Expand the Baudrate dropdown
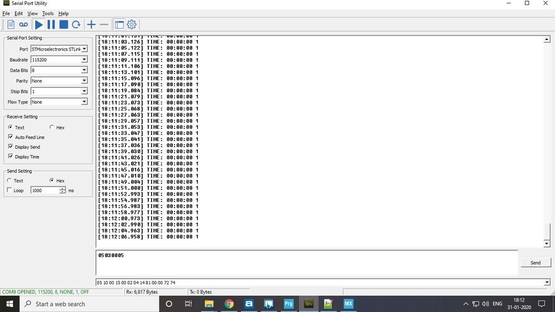Screen dimensions: 555x312 (84, 59)
